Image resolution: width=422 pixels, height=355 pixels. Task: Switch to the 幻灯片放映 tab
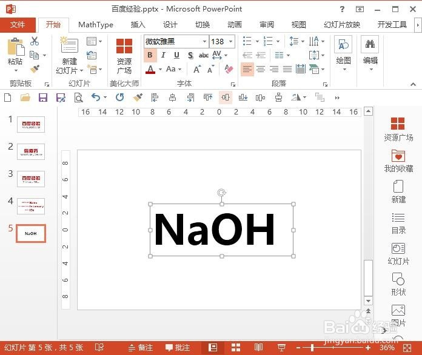click(342, 25)
